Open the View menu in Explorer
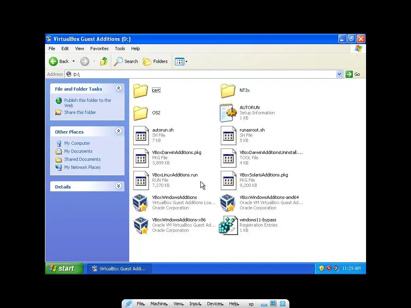This screenshot has height=308, width=411. [x=79, y=49]
